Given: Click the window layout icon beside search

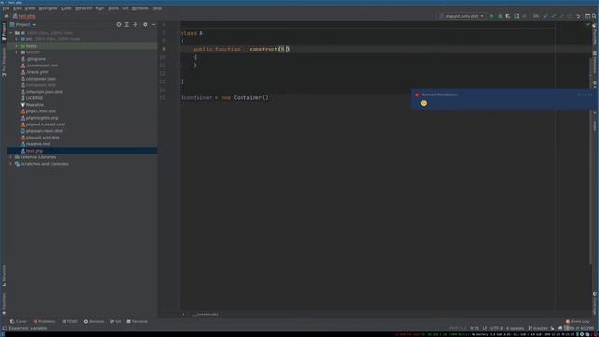Looking at the screenshot, I should coord(587,16).
